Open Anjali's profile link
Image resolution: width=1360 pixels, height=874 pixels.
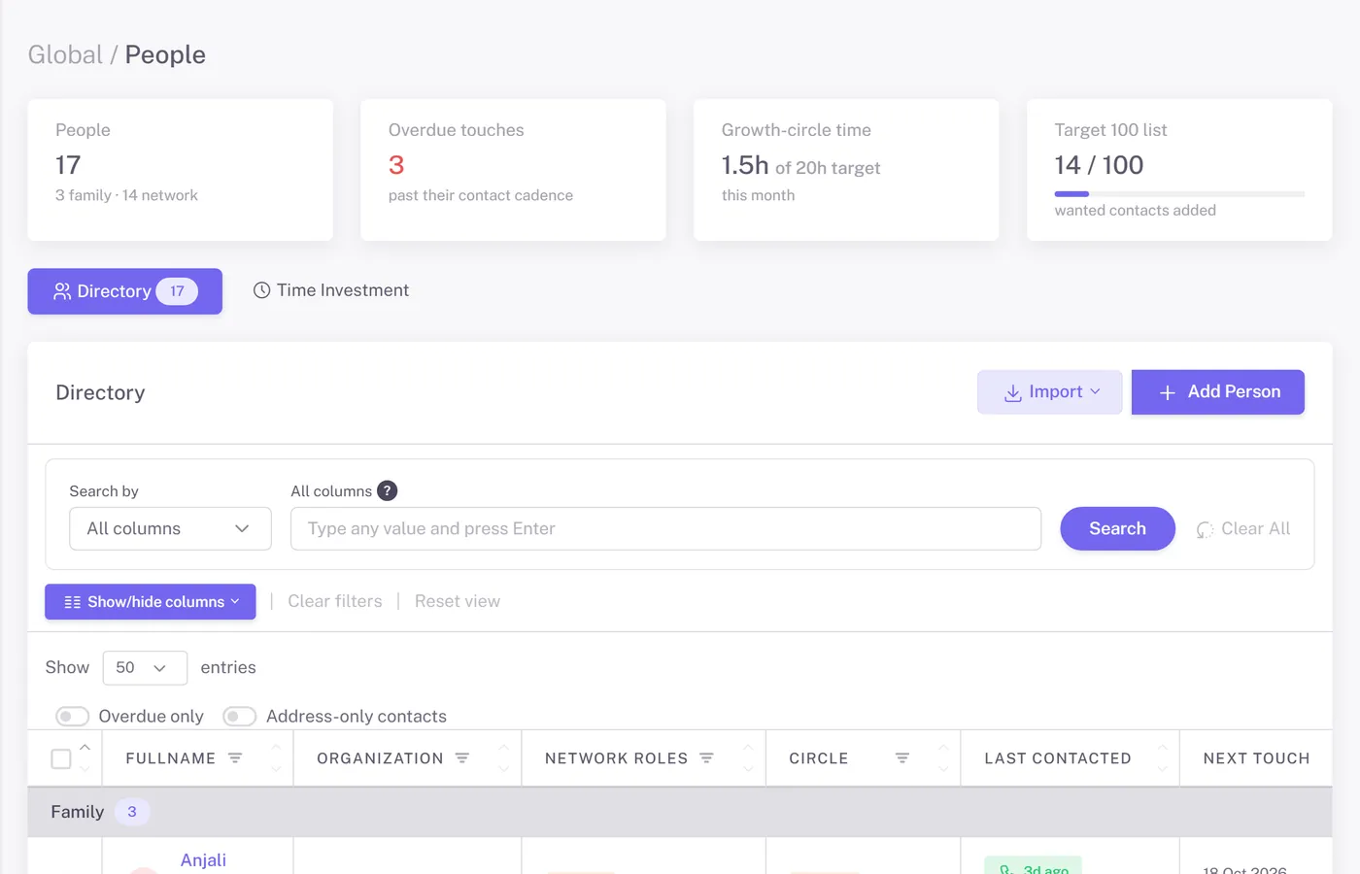click(203, 860)
